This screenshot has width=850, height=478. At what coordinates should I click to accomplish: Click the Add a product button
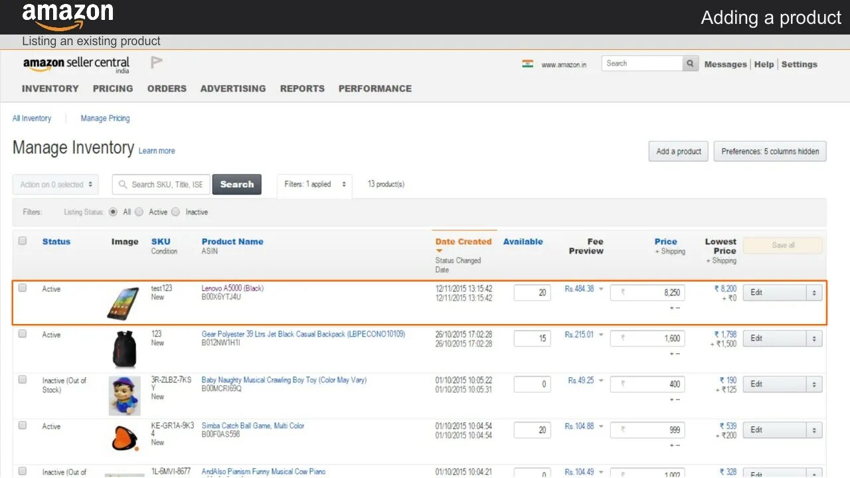click(679, 151)
